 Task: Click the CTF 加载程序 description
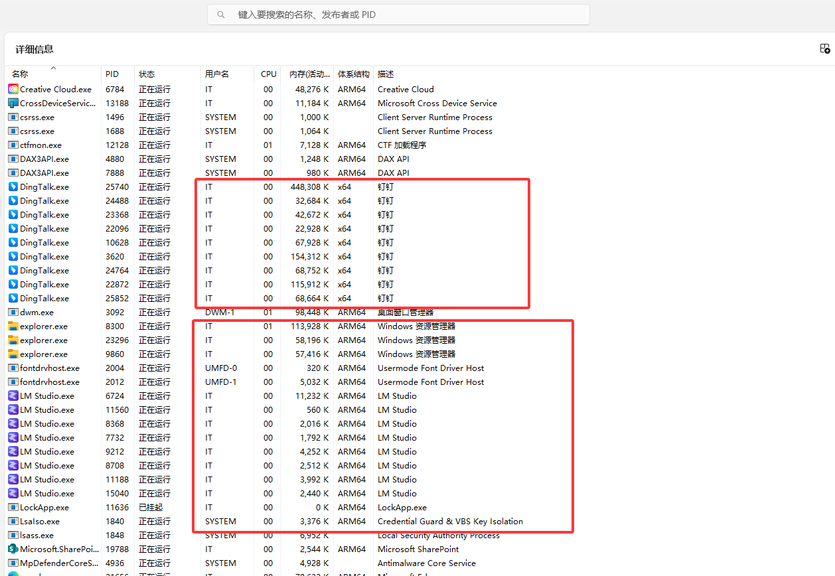coord(402,145)
